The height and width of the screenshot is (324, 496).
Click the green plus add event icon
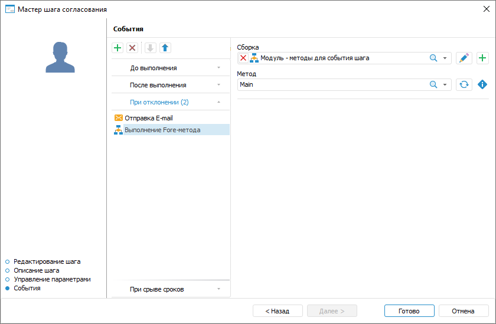118,48
